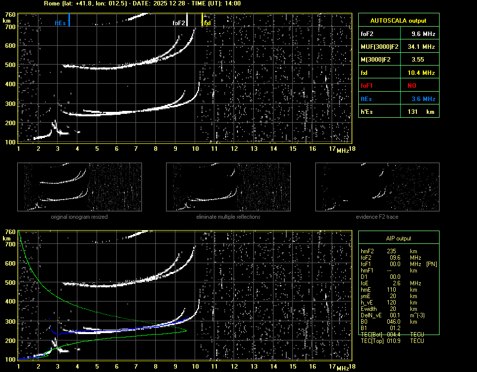Image resolution: width=477 pixels, height=372 pixels.
Task: Click the blue ftEs marker on upper ionogram
Action: click(69, 20)
